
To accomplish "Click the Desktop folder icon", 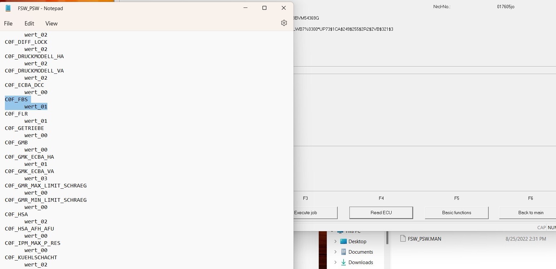I will tap(343, 242).
